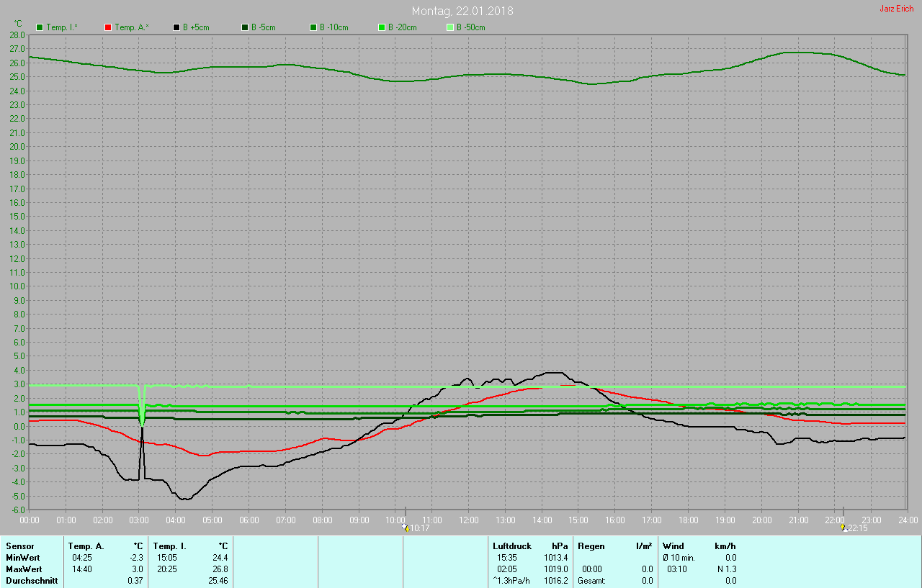Image resolution: width=922 pixels, height=588 pixels.
Task: Click the Temp. I.* dark green legend swatch
Action: (x=40, y=27)
